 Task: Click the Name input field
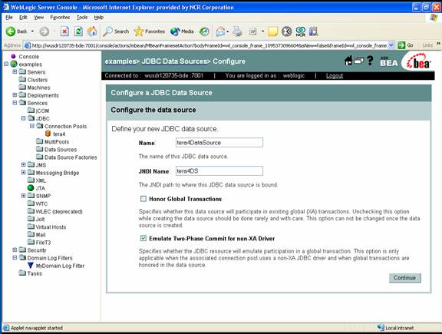pyautogui.click(x=219, y=143)
